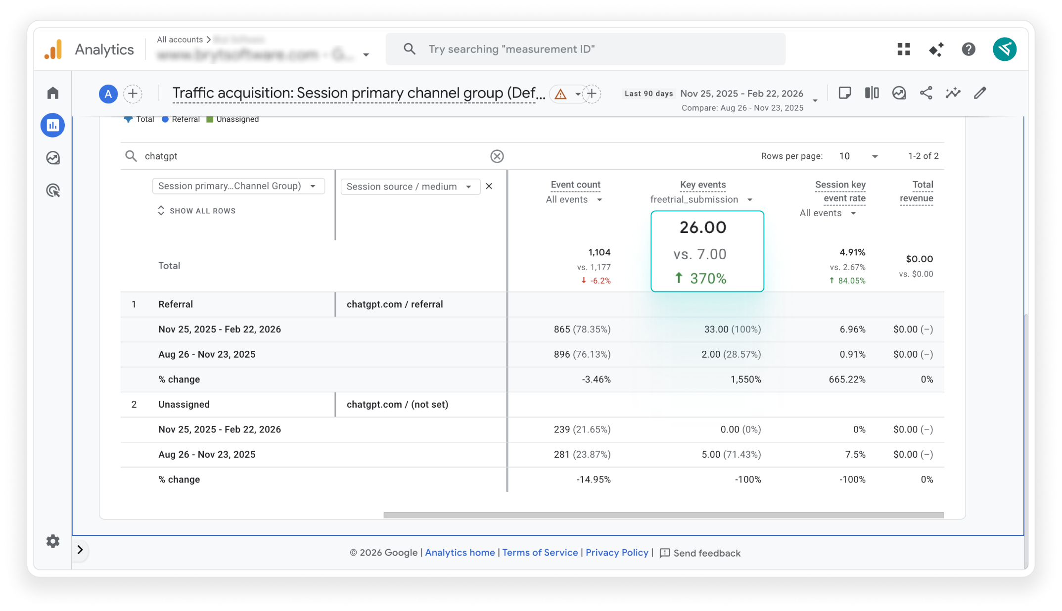Click the Share this report icon
The width and height of the screenshot is (1062, 611).
coord(925,93)
